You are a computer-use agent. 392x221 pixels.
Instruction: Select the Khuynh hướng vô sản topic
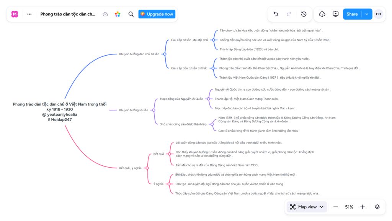click(134, 110)
